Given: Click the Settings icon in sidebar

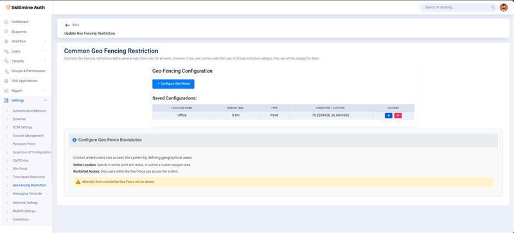Looking at the screenshot, I should click(x=6, y=101).
